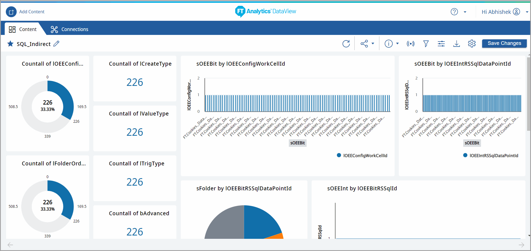This screenshot has width=531, height=251.
Task: Click the share icon in toolbar
Action: click(x=364, y=44)
